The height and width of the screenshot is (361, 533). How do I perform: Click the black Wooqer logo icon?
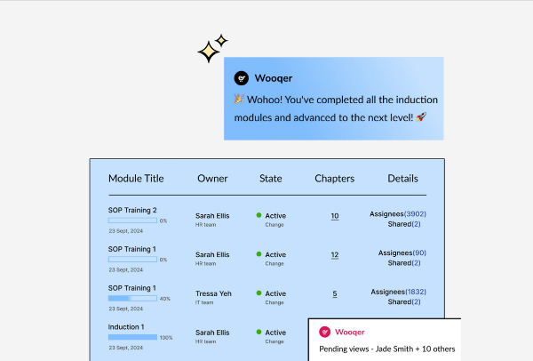242,78
